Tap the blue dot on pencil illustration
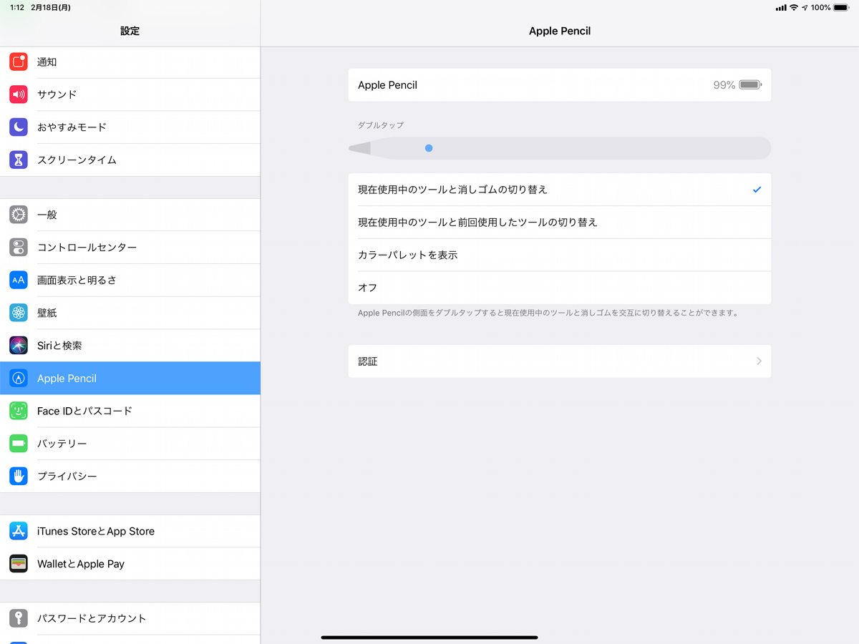The width and height of the screenshot is (859, 644). [x=429, y=148]
